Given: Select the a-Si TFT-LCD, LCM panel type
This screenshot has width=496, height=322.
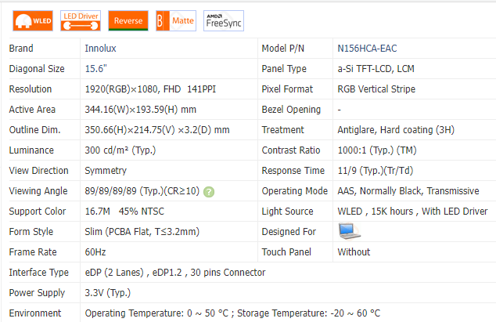Looking at the screenshot, I should tap(376, 69).
